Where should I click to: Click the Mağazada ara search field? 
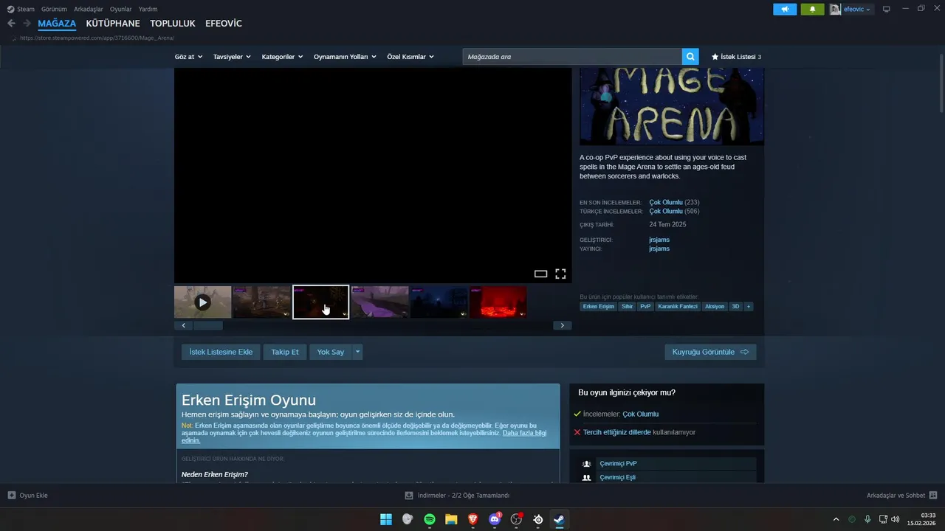point(572,57)
